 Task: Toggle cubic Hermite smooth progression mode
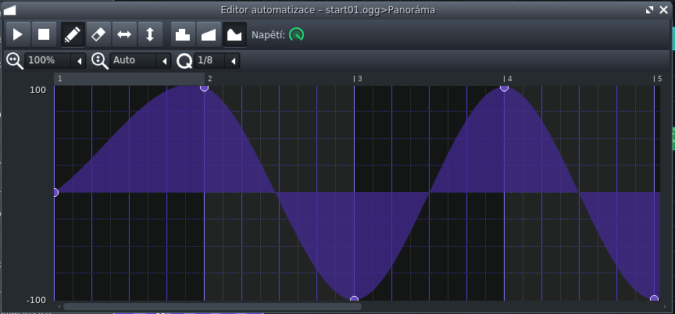234,34
